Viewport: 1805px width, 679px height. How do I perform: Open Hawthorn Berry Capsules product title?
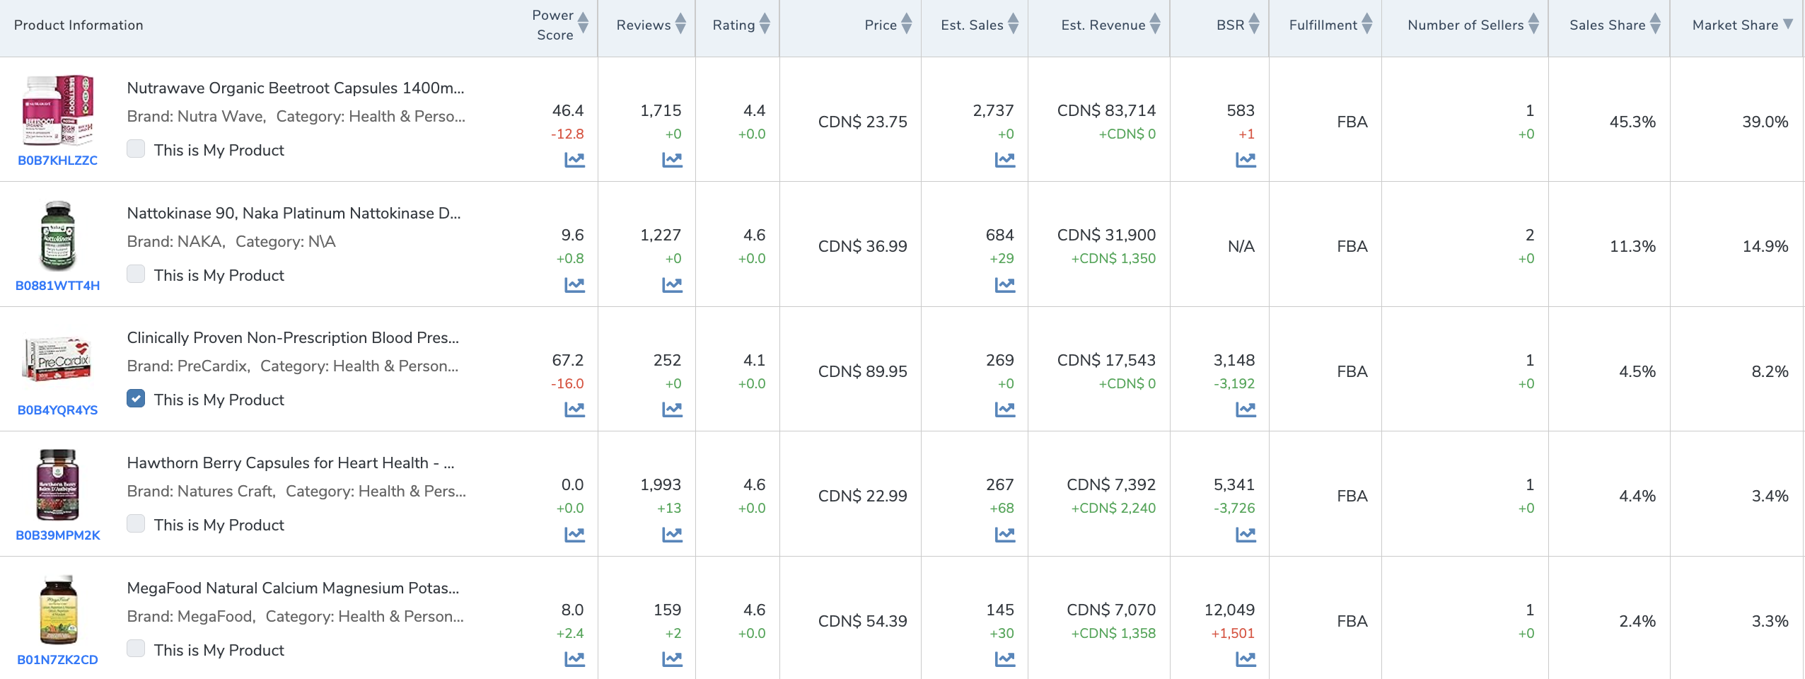point(290,463)
